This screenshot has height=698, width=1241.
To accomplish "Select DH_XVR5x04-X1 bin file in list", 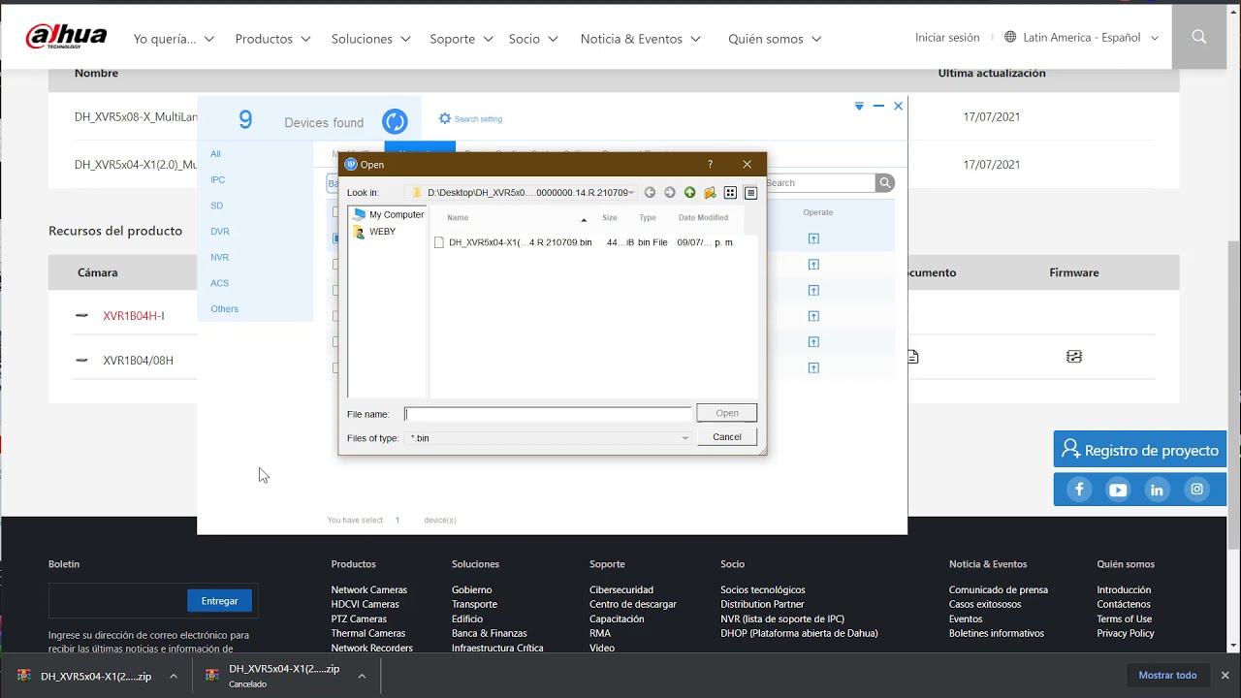I will pos(520,242).
